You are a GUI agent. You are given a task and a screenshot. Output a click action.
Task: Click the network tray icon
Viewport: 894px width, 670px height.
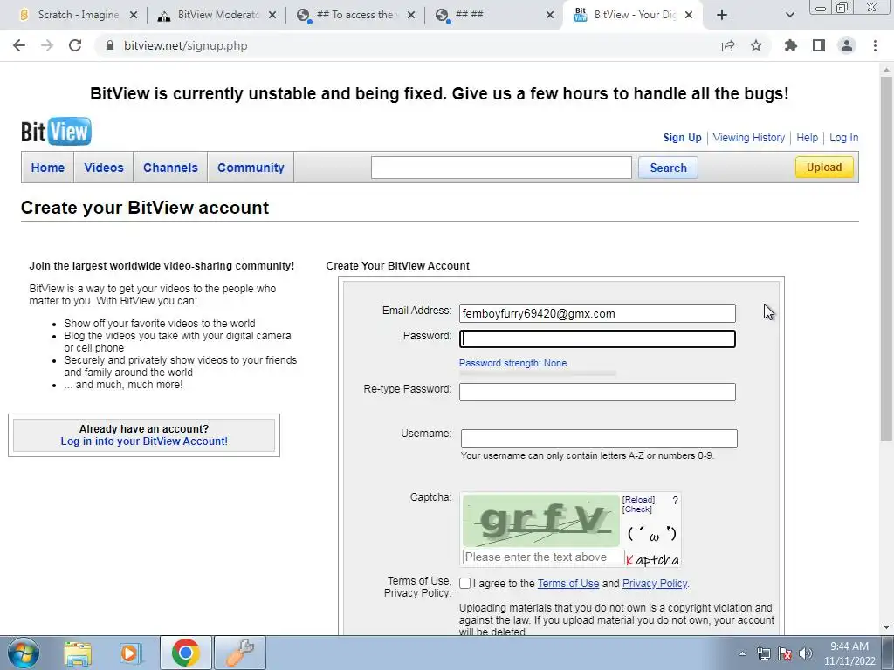[763, 654]
